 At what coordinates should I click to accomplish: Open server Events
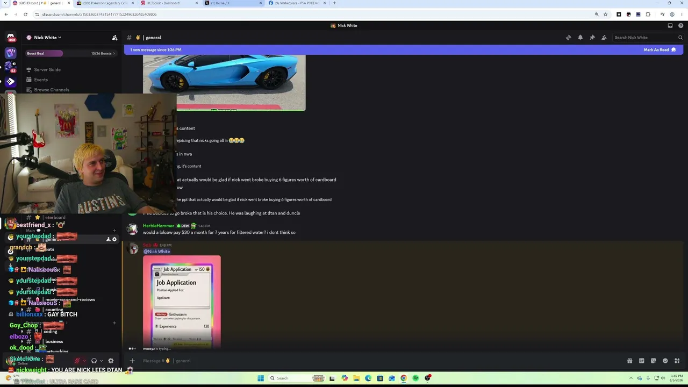click(41, 80)
